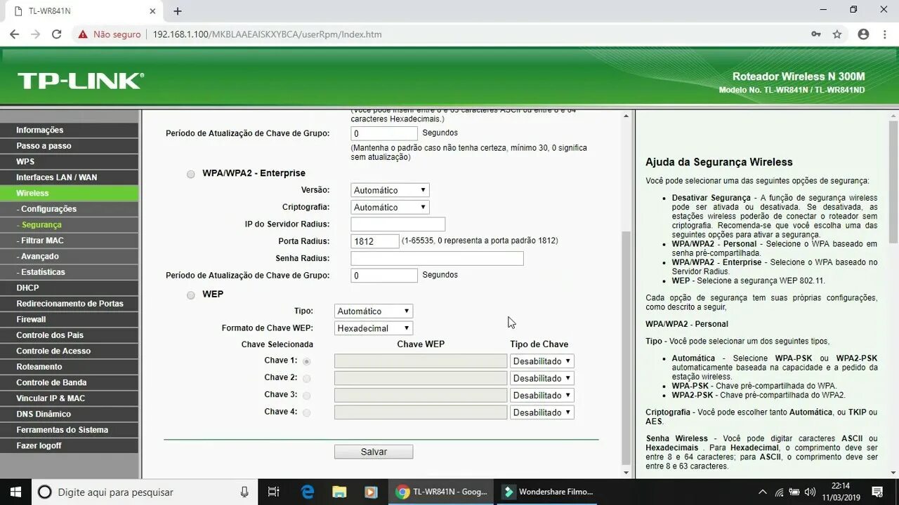Open Ferramentas do Sistema menu
Viewport: 899px width, 505px height.
click(70, 430)
